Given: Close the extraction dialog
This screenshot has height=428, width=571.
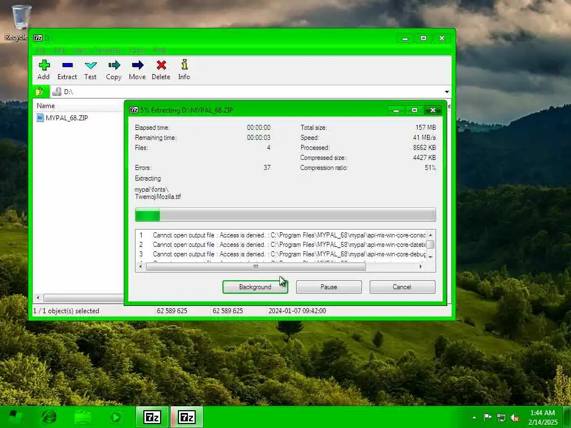Looking at the screenshot, I should click(433, 110).
